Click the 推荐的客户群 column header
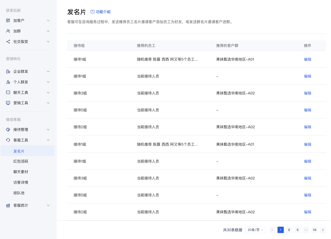The height and width of the screenshot is (239, 331). pyautogui.click(x=227, y=46)
